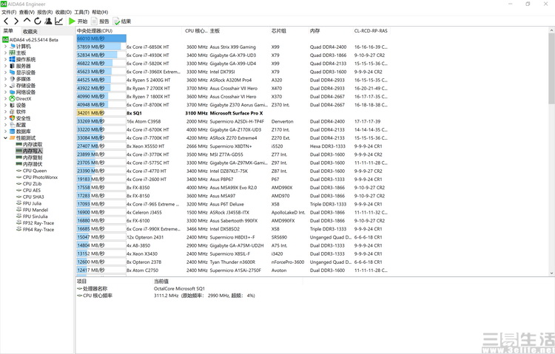Open the FPU Julia benchmark
Image resolution: width=555 pixels, height=354 pixels.
[29, 203]
